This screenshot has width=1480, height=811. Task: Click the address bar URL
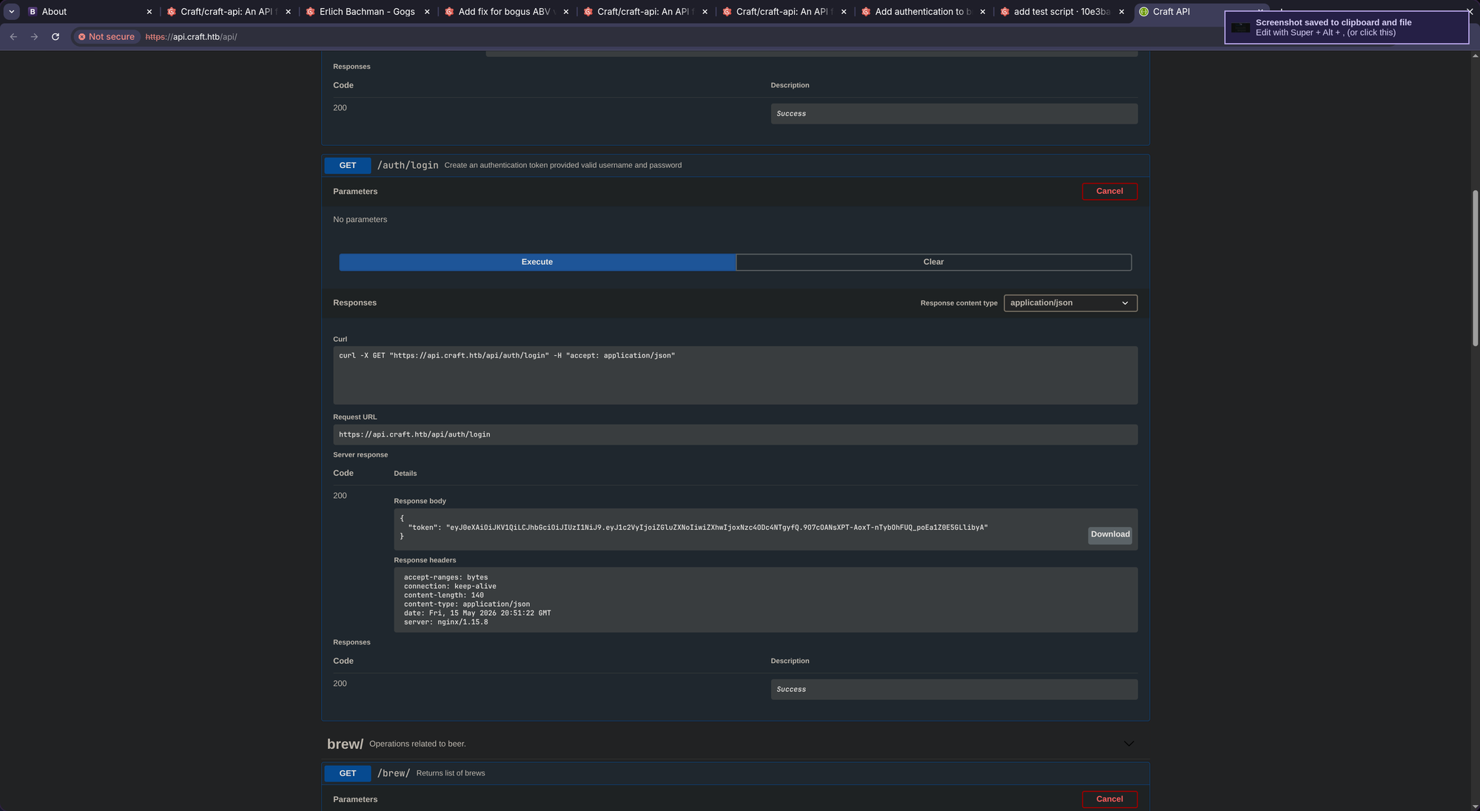tap(191, 37)
